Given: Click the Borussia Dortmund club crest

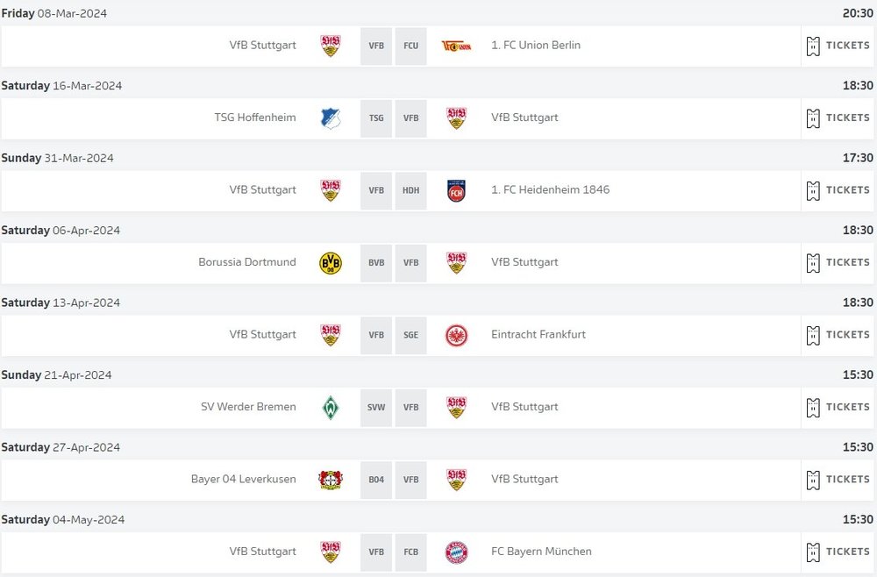Looking at the screenshot, I should (331, 262).
